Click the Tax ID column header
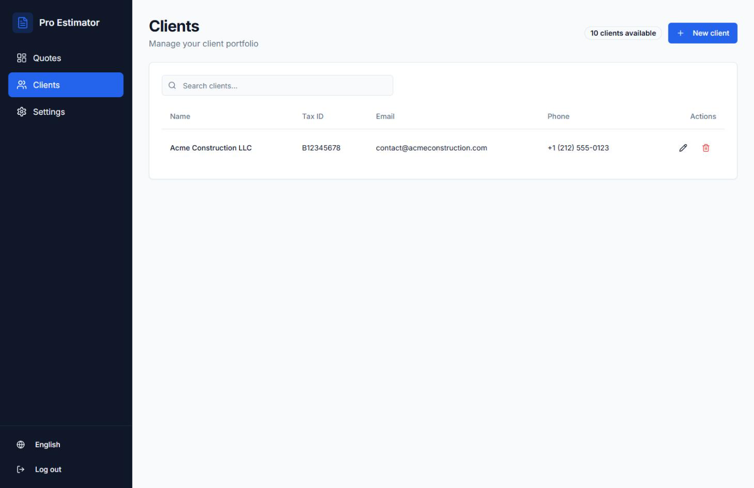 point(313,116)
